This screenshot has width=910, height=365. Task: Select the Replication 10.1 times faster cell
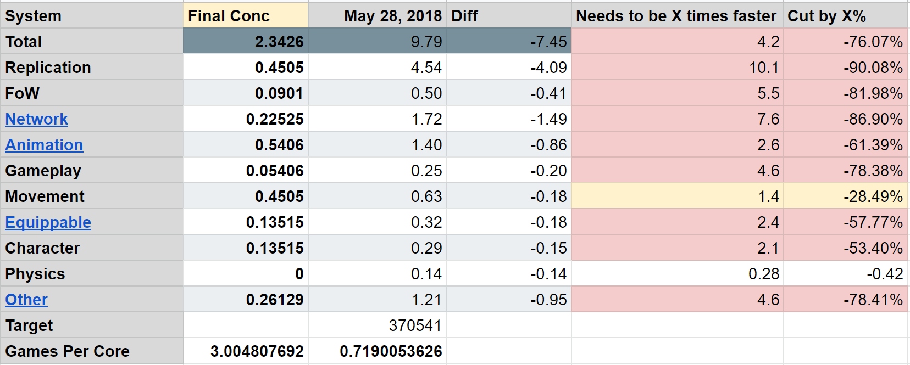point(677,68)
